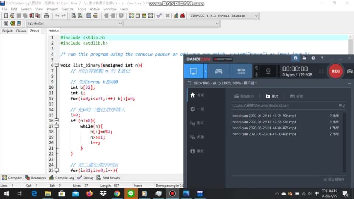Open Bandicam about info sidebar item
Screen dimensions: 354x199
pyautogui.click(x=197, y=151)
